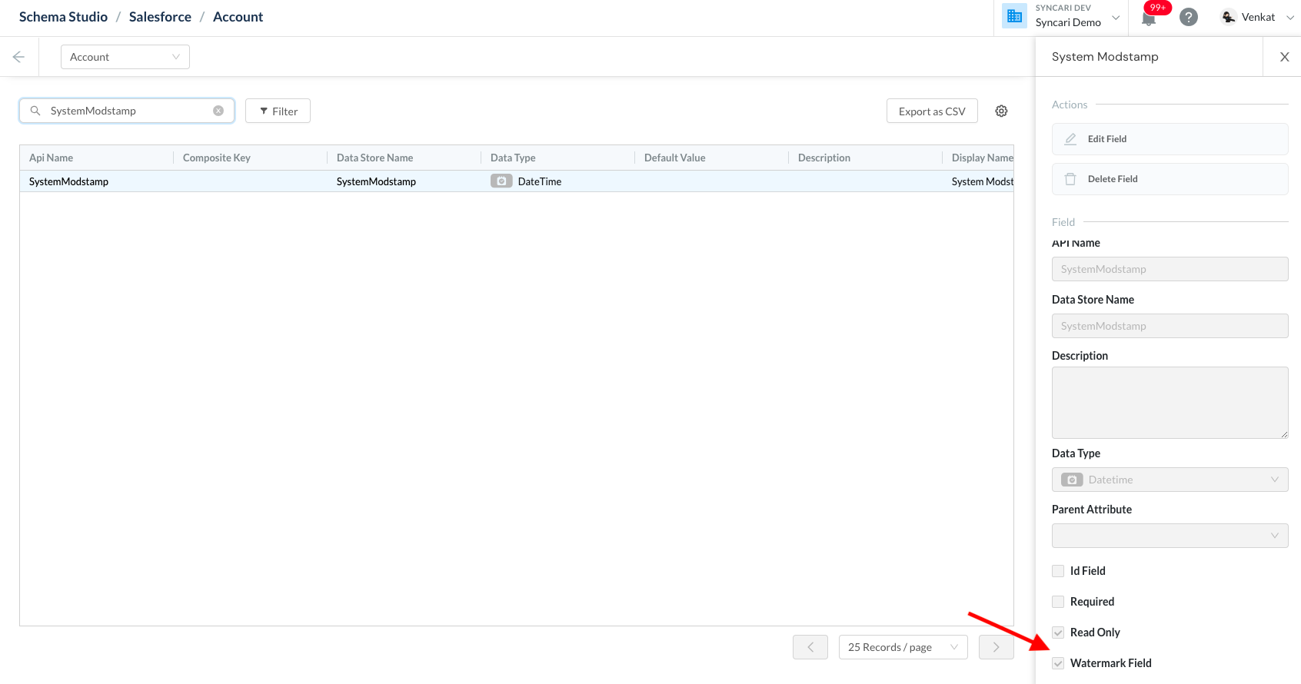Click the Description column header
Image resolution: width=1301 pixels, height=684 pixels.
point(866,158)
